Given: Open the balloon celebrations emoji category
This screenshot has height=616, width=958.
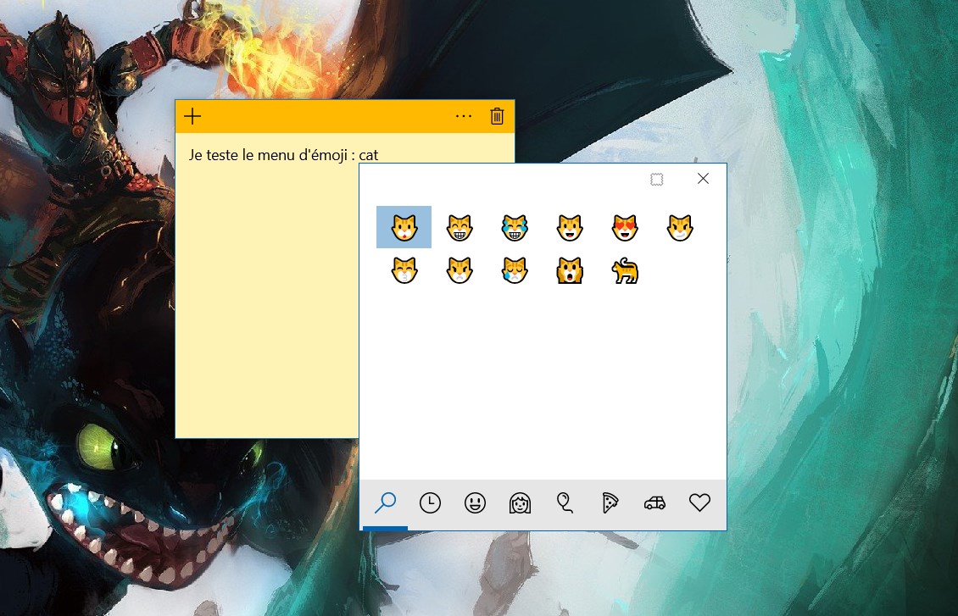Looking at the screenshot, I should coord(565,503).
